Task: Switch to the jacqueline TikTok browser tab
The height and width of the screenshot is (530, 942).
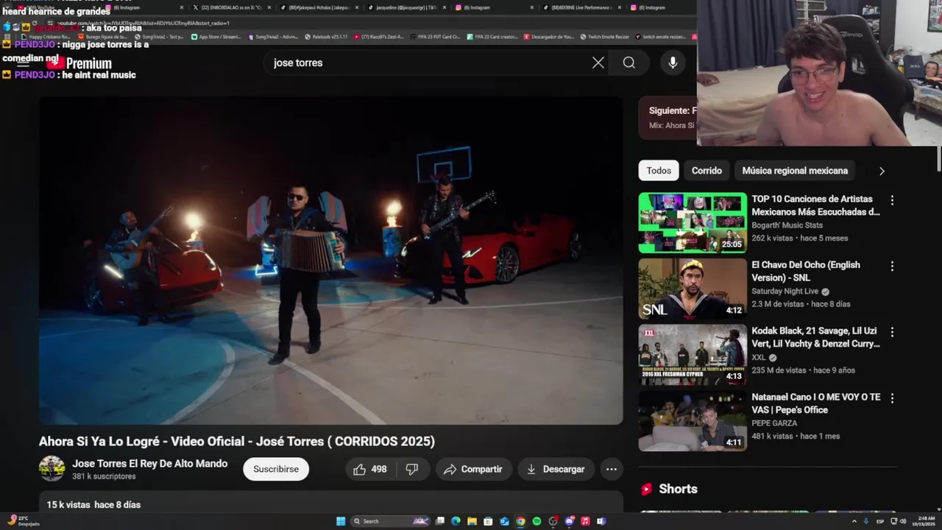Action: 406,7
